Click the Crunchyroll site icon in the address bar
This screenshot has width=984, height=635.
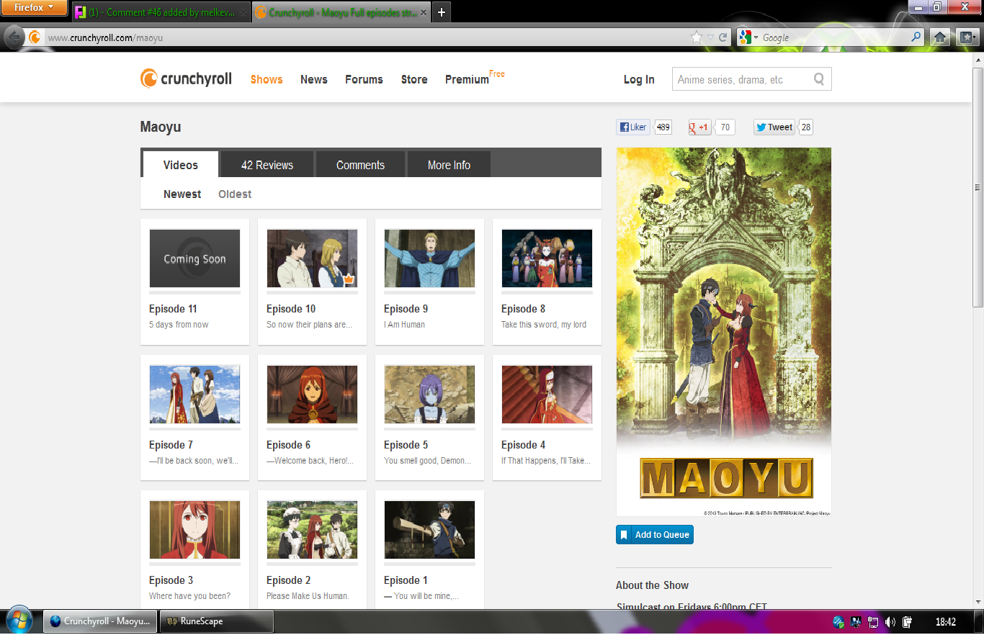[35, 37]
